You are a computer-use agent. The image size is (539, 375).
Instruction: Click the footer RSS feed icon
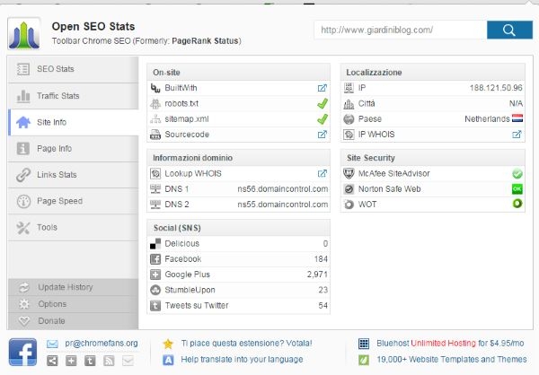pos(109,361)
